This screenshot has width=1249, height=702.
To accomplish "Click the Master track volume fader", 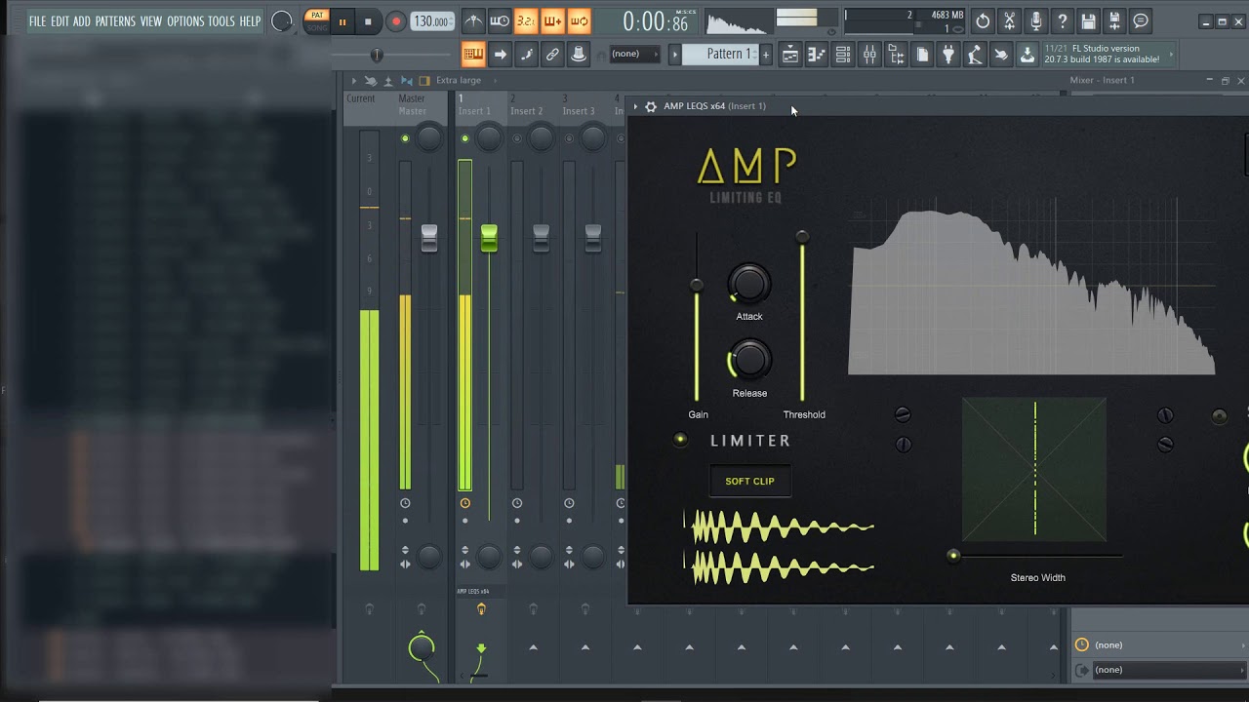I will click(429, 238).
